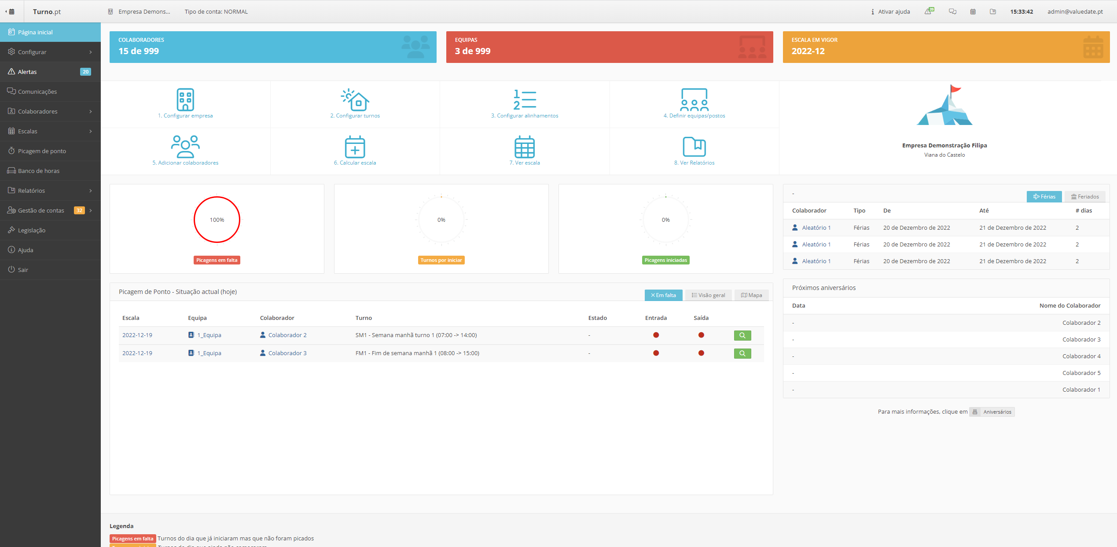Open the Mapa tab
Image resolution: width=1117 pixels, height=547 pixels.
(x=751, y=295)
